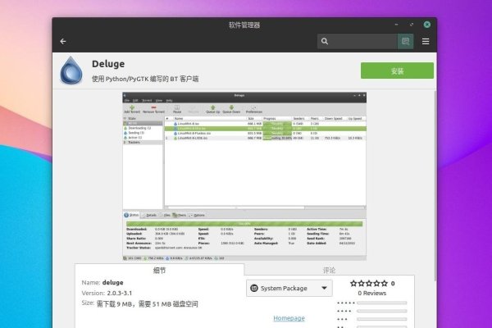Click the five-star rating bar row
Viewport: 492px width, 328px height.
tap(371, 303)
